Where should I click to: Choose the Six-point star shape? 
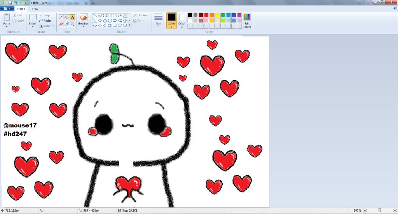110,25
